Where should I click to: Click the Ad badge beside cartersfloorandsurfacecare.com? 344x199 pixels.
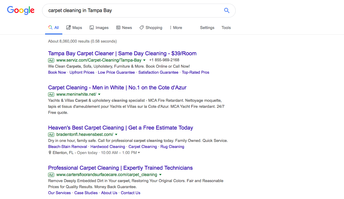click(51, 175)
